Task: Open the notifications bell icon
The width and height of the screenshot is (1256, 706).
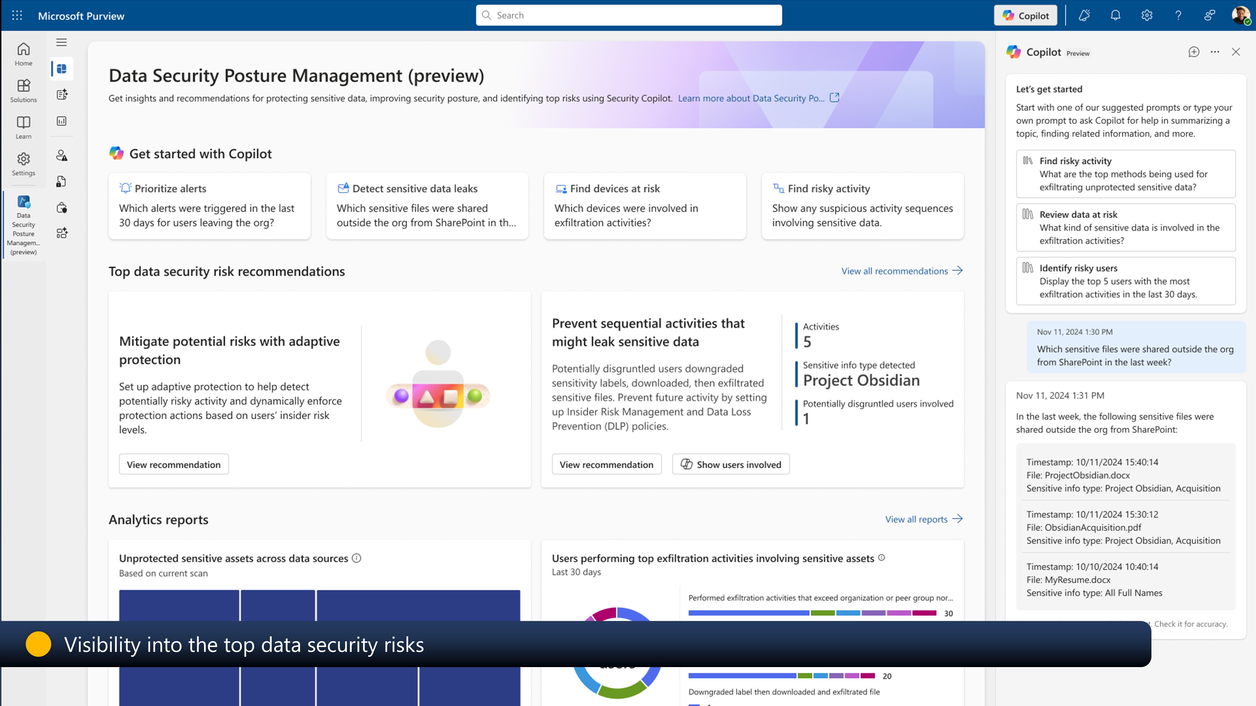Action: 1115,16
